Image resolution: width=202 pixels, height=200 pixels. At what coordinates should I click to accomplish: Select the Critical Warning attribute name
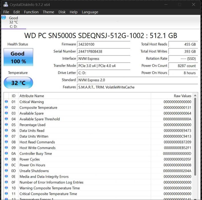[x=32, y=102]
